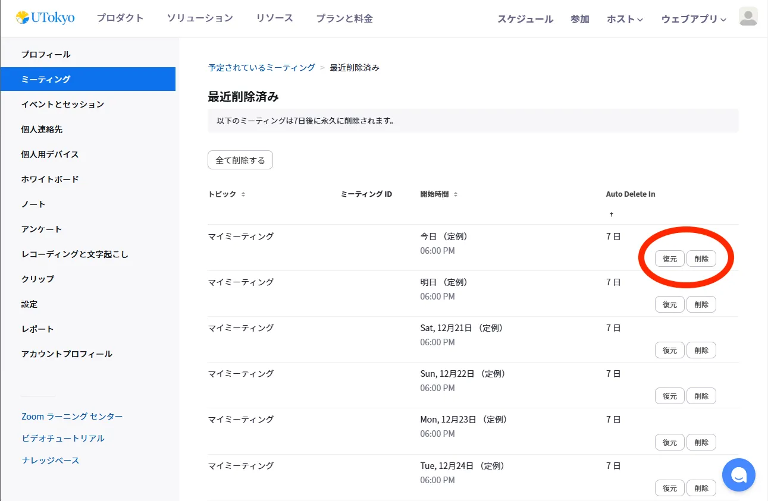Go back to 予定されているミーティング breadcrumb
This screenshot has height=501, width=768.
click(x=262, y=68)
